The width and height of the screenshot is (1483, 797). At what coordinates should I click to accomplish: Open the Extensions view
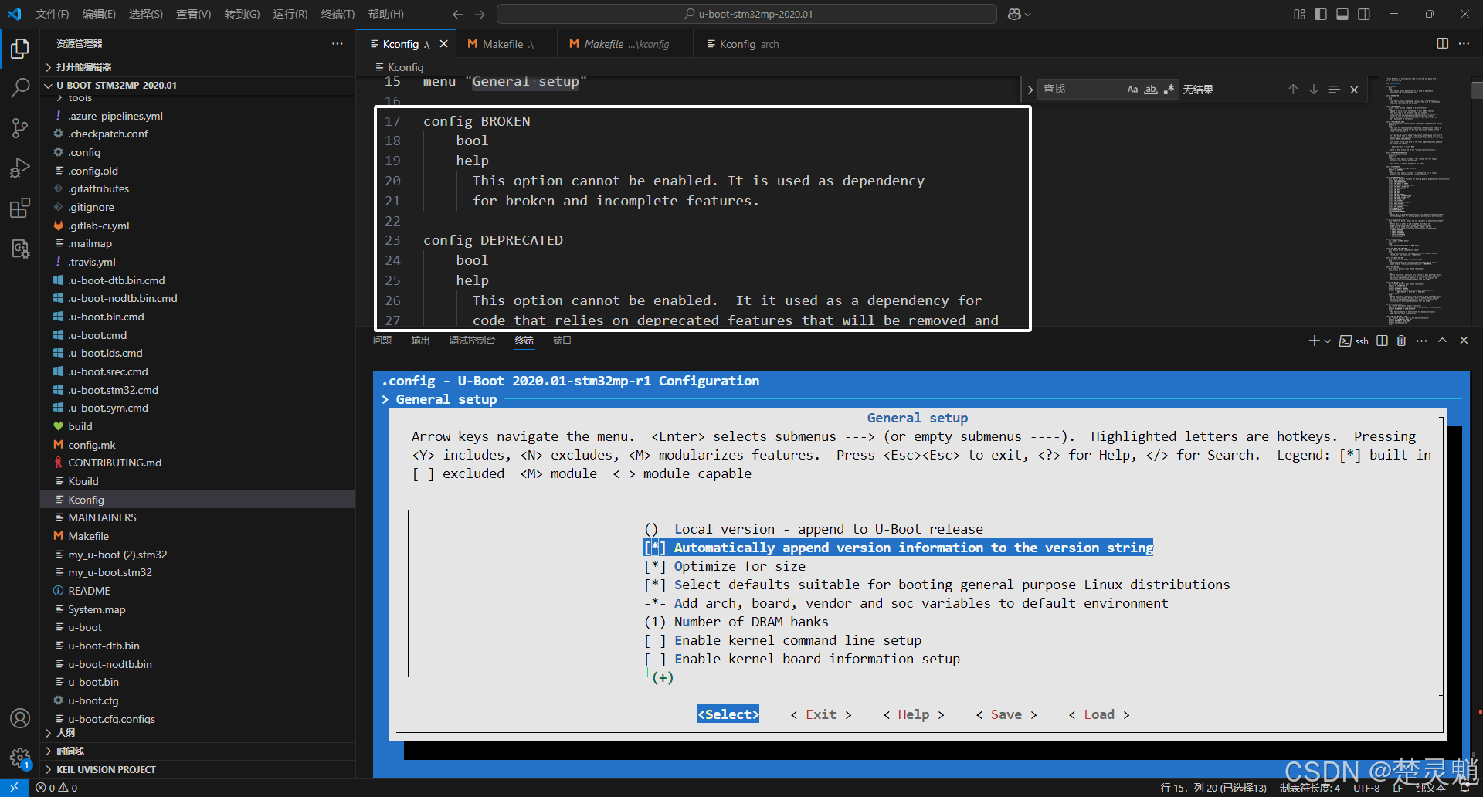tap(20, 209)
